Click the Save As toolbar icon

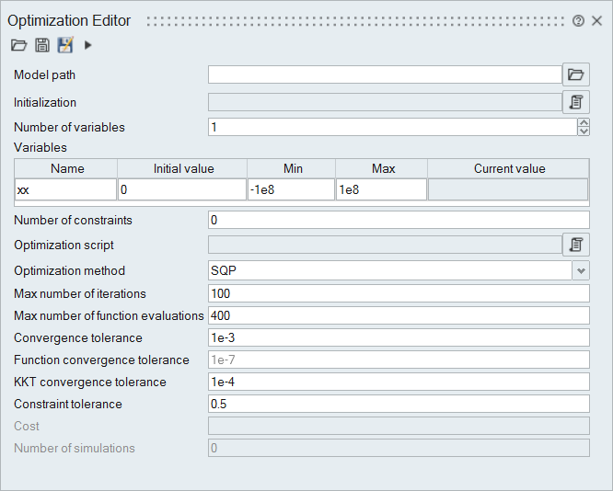[64, 45]
